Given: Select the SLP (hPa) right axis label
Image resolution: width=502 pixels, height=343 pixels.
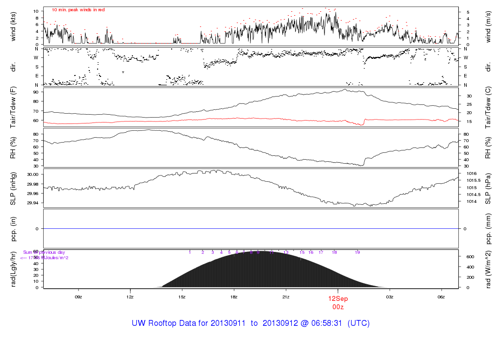Looking at the screenshot, I should click(489, 189).
